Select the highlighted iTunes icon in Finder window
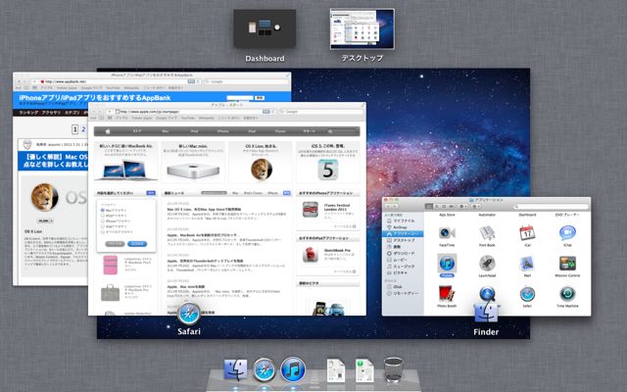 [x=447, y=264]
